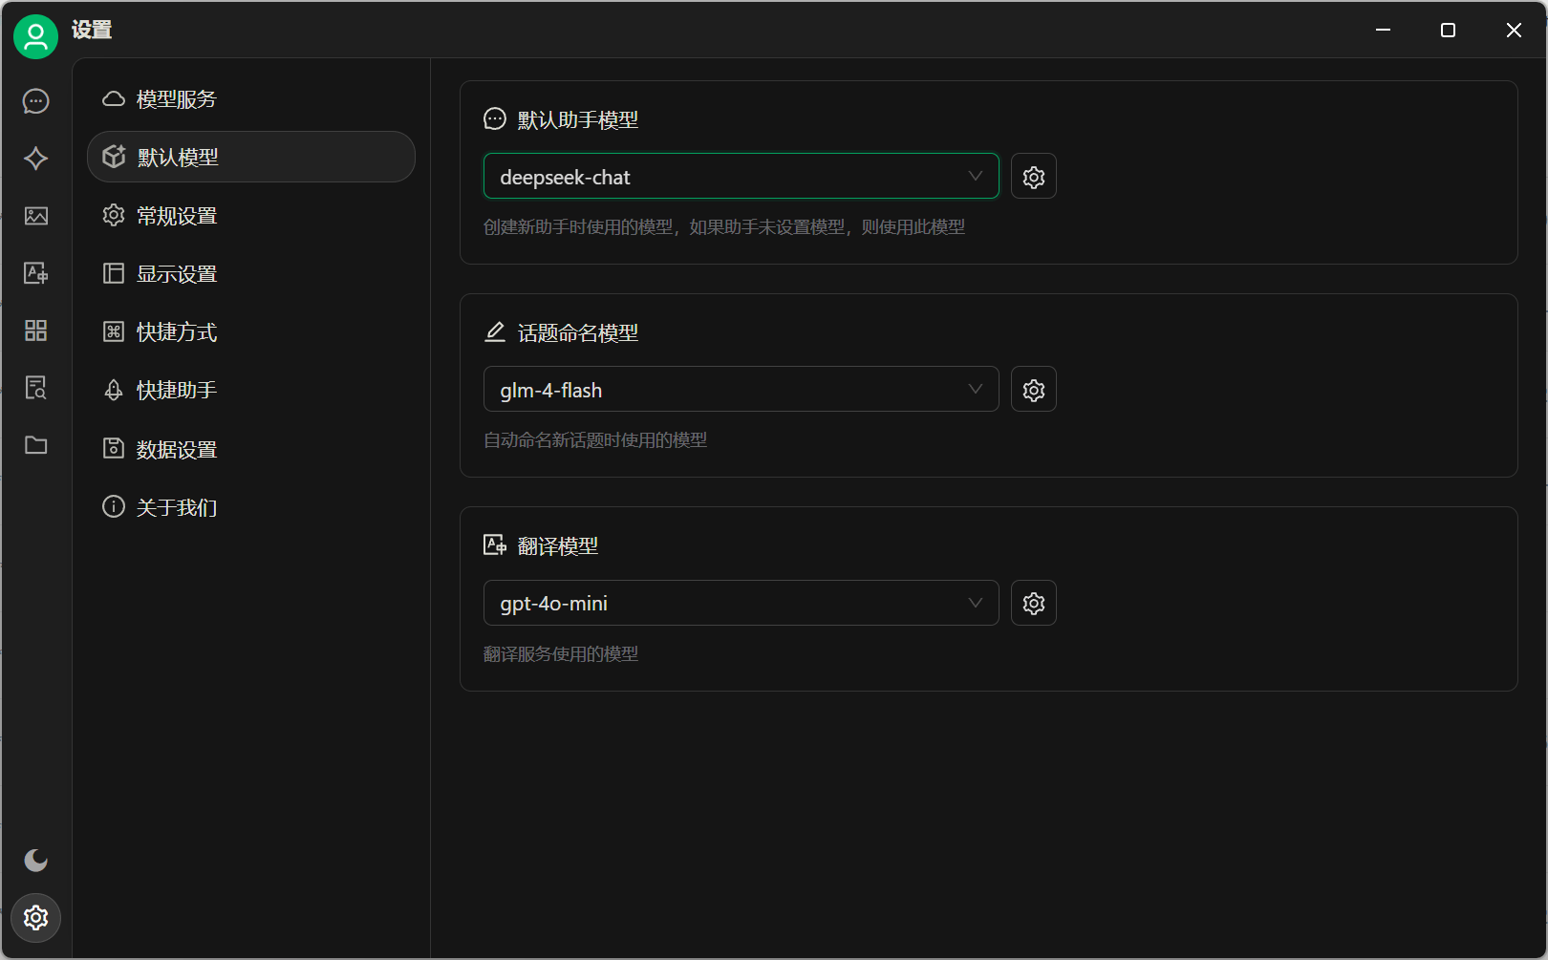
Task: Click cube icon beside 默认模型
Action: [x=114, y=157]
